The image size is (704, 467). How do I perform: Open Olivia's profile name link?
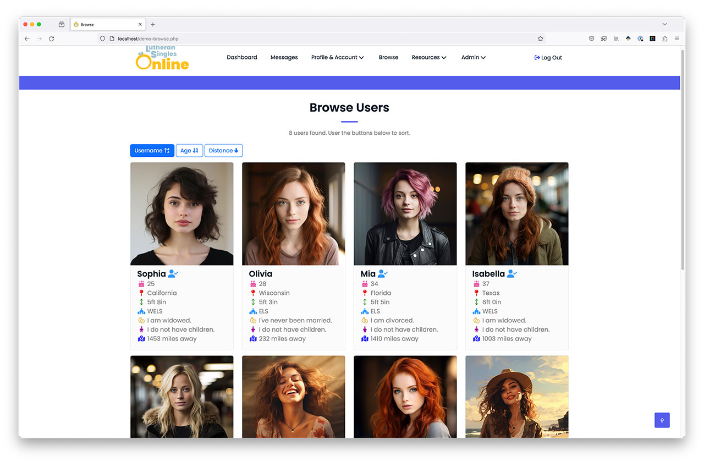point(261,273)
